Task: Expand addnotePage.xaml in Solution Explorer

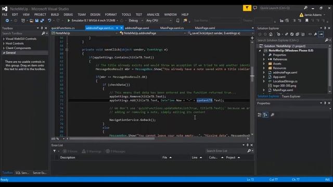Action: pos(264,73)
